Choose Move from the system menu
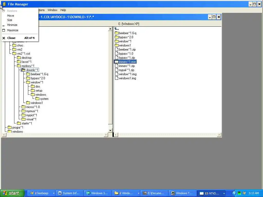The image size is (263, 197). (11, 16)
